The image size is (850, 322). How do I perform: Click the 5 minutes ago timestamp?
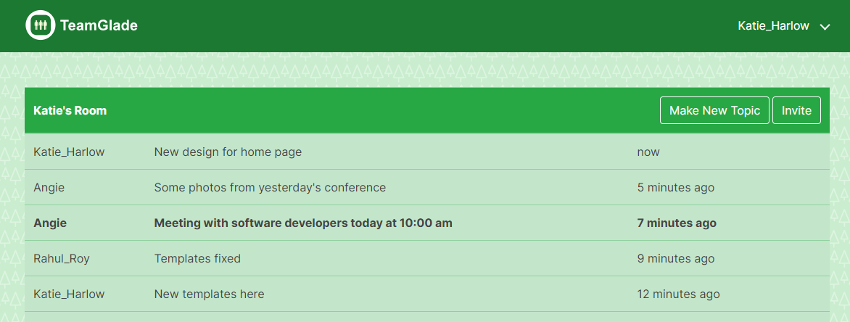point(675,188)
